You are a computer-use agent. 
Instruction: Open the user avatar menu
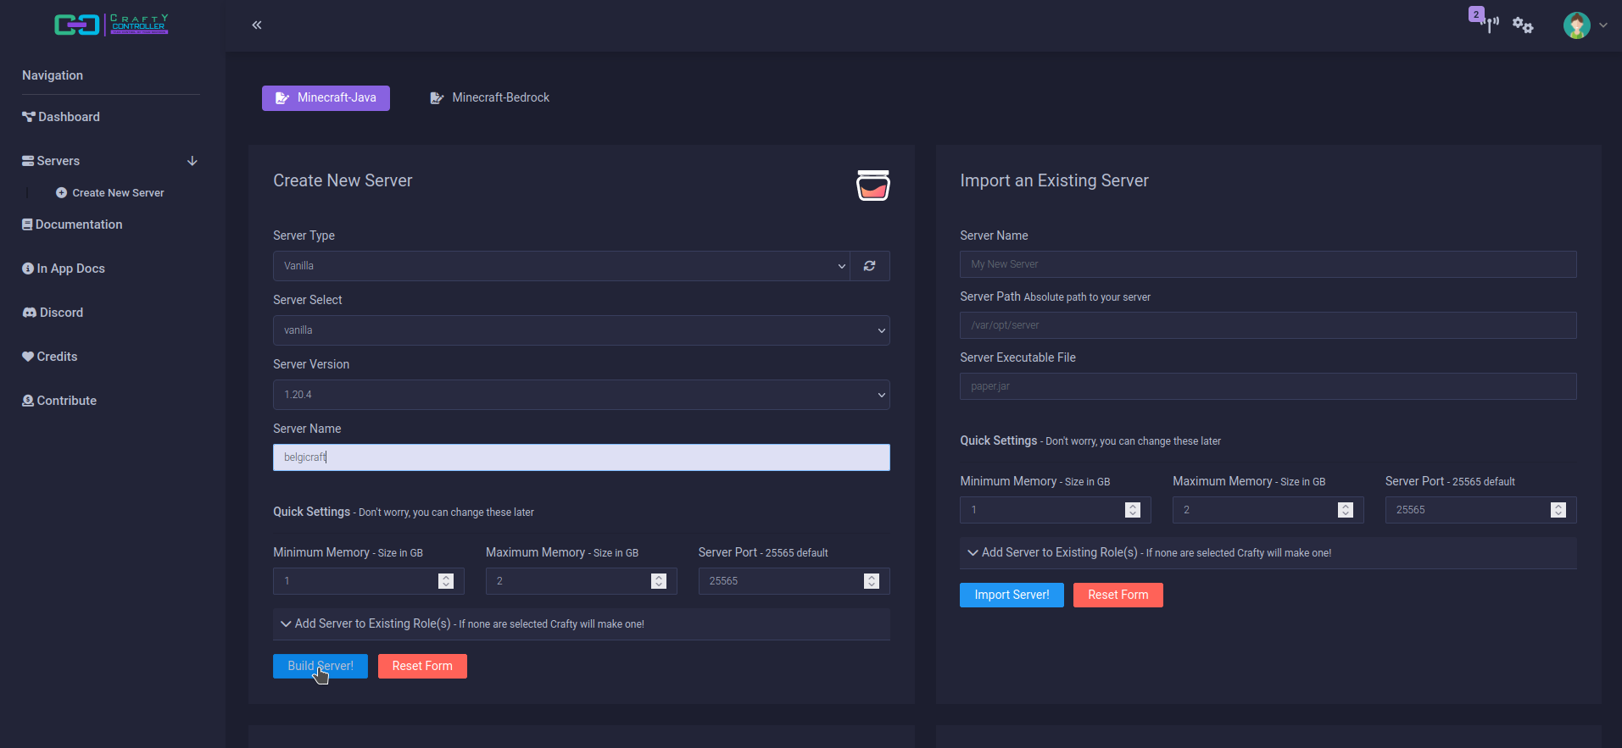[1577, 25]
